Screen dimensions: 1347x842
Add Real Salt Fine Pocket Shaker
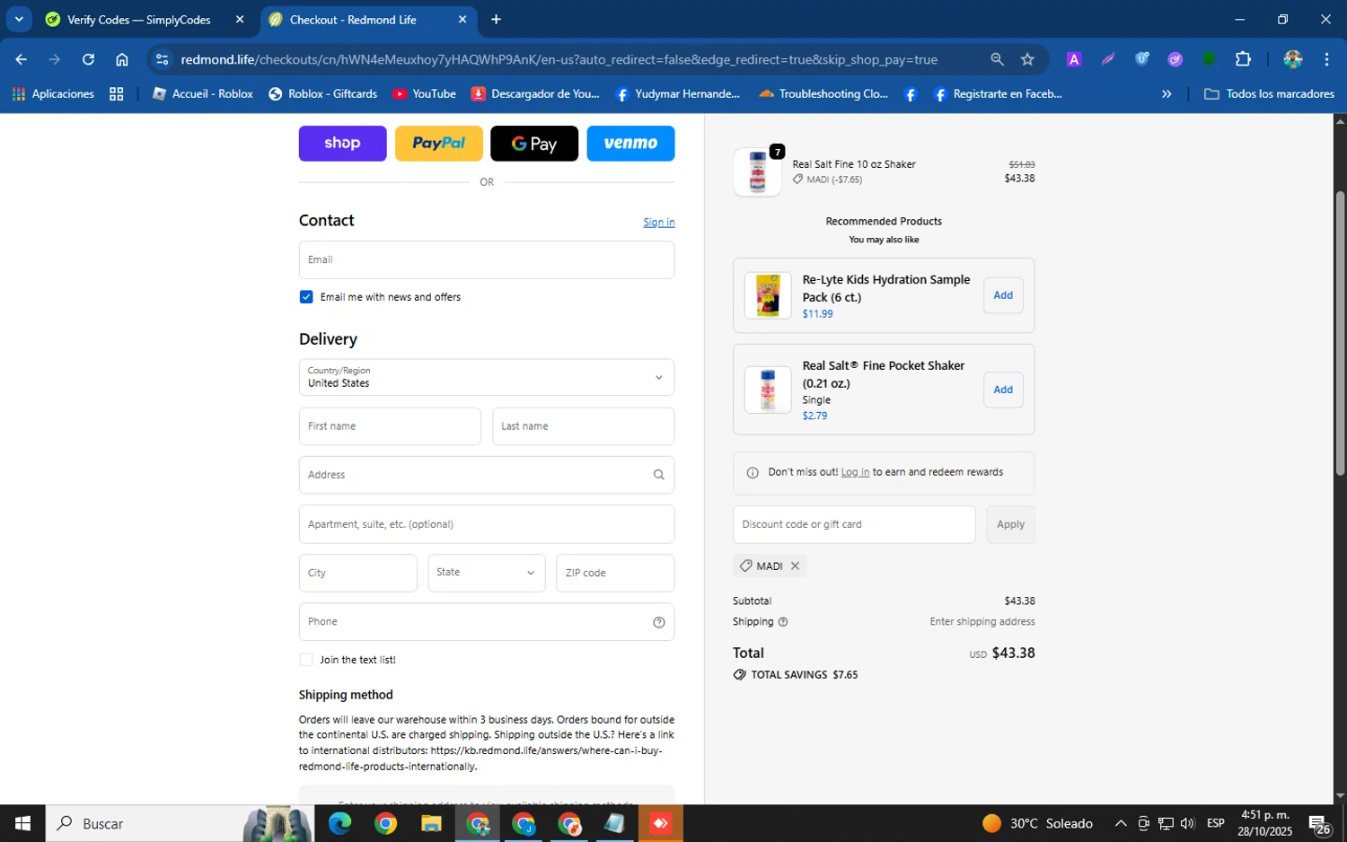[1003, 390]
